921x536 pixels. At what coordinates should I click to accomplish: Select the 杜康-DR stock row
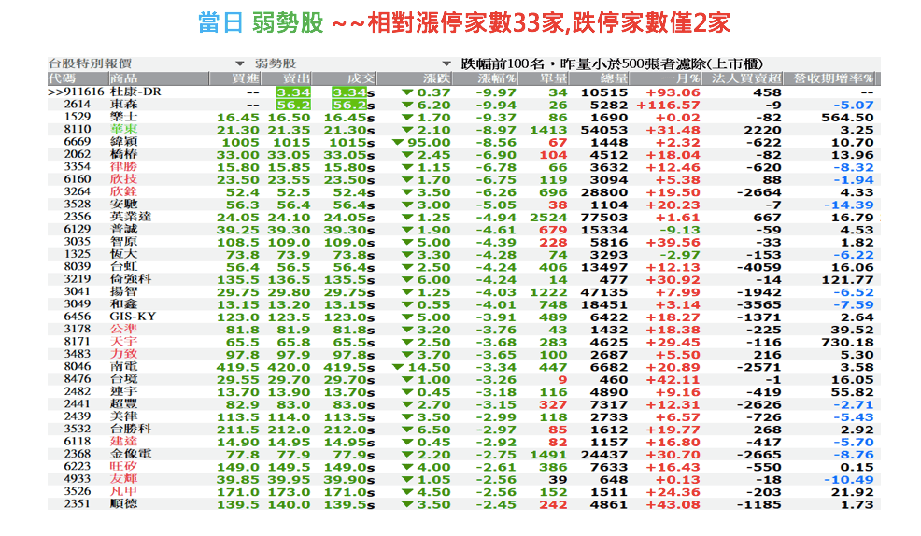click(x=136, y=92)
